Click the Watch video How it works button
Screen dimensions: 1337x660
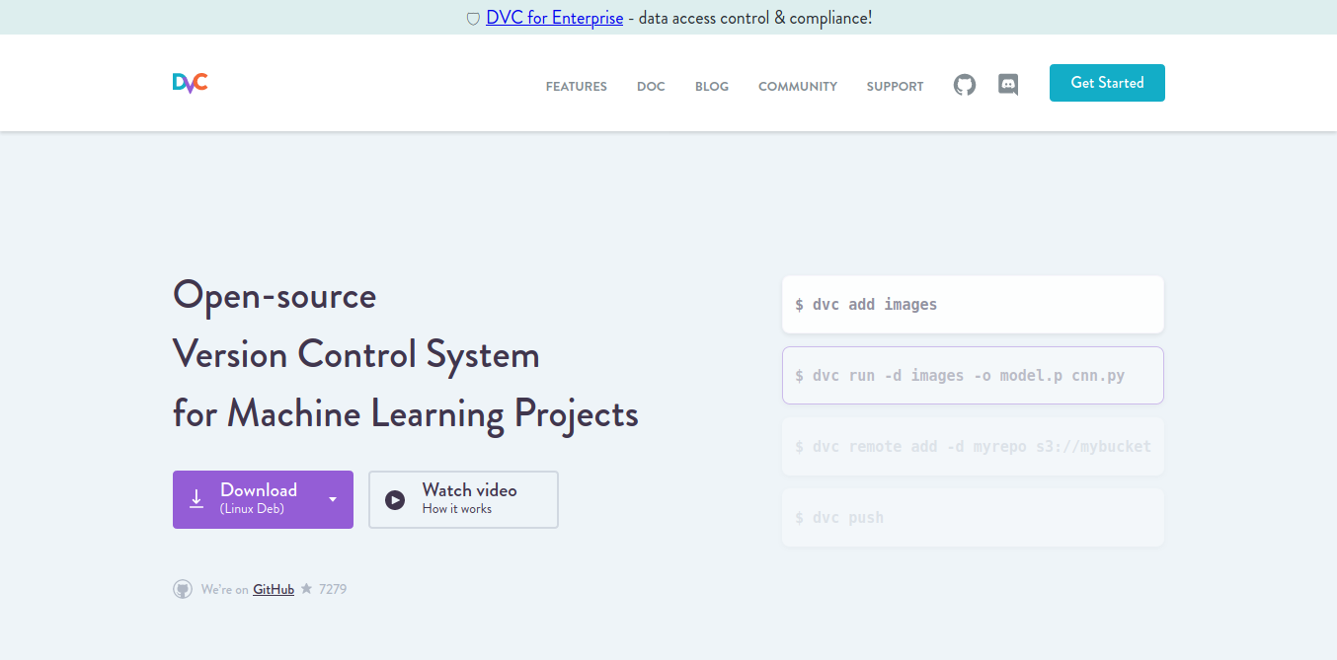tap(463, 499)
